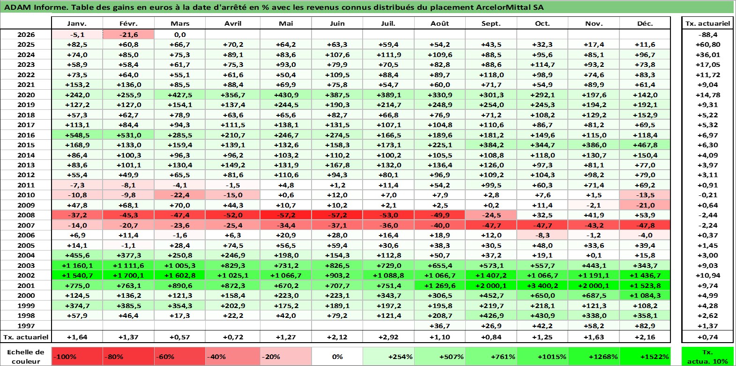This screenshot has height=366, width=736.
Task: Select the 2026 row label
Action: click(x=26, y=35)
